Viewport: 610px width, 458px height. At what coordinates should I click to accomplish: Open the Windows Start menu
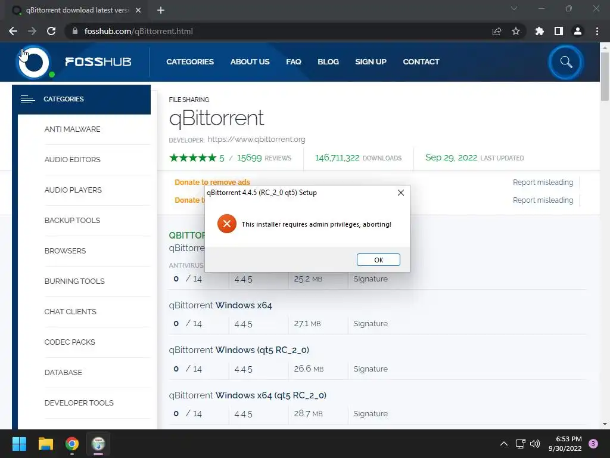(x=19, y=444)
